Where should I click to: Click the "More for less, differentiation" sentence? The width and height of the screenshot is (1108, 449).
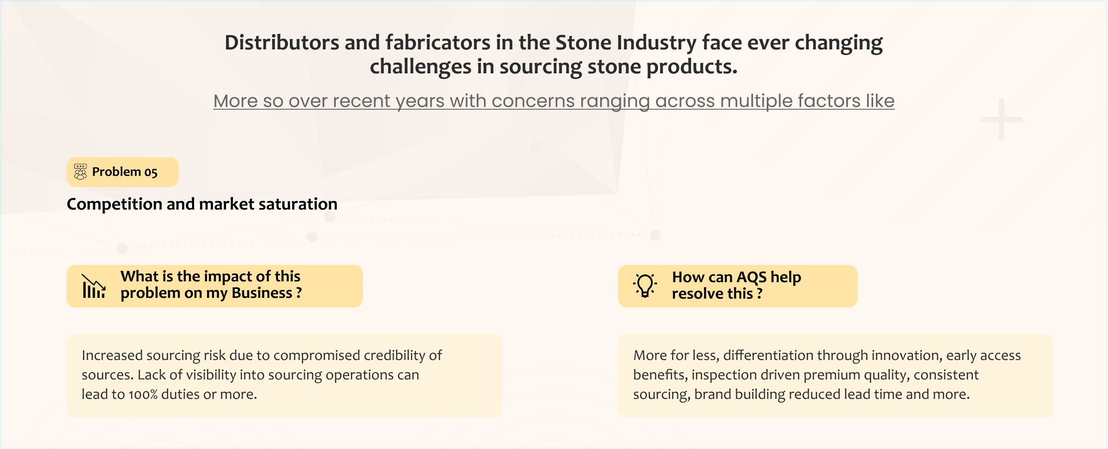click(827, 355)
